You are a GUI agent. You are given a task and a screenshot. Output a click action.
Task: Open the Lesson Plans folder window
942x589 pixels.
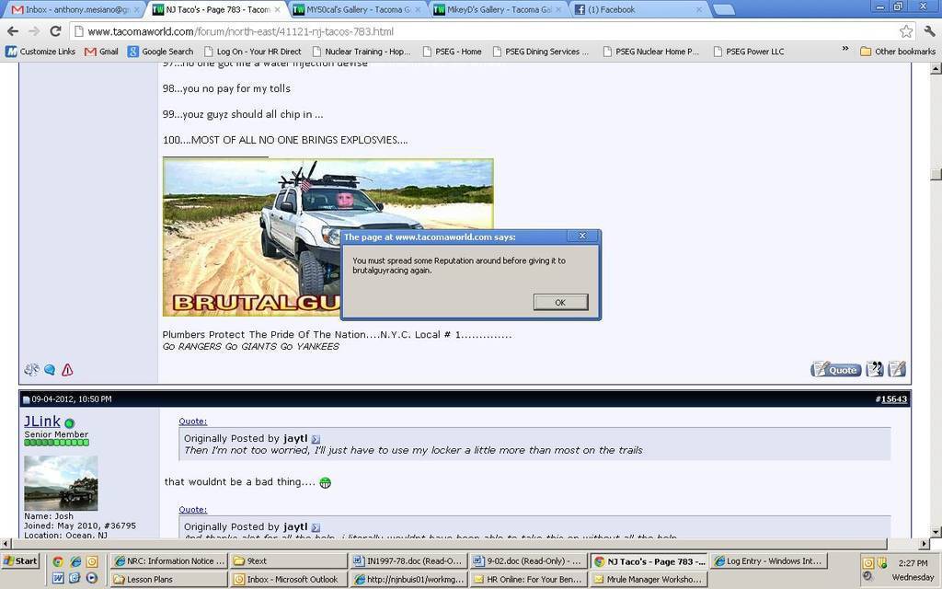click(169, 580)
